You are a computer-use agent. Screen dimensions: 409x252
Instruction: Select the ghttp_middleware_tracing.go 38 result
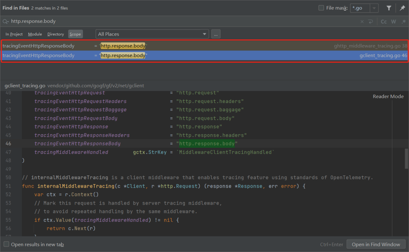pyautogui.click(x=204, y=46)
